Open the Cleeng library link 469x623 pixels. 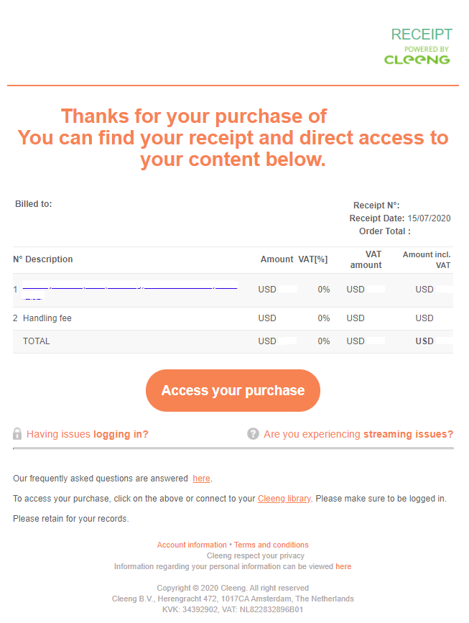click(284, 498)
